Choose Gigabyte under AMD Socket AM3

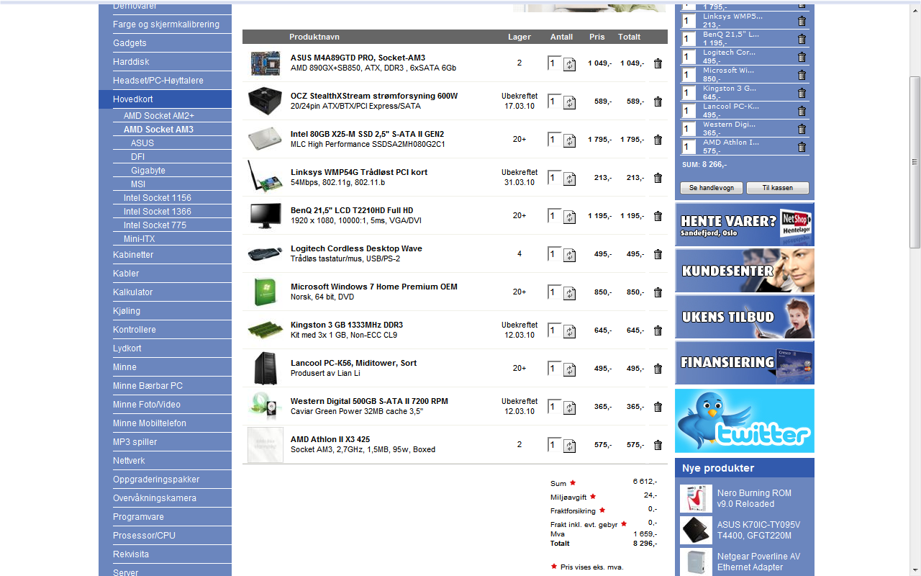click(x=148, y=171)
